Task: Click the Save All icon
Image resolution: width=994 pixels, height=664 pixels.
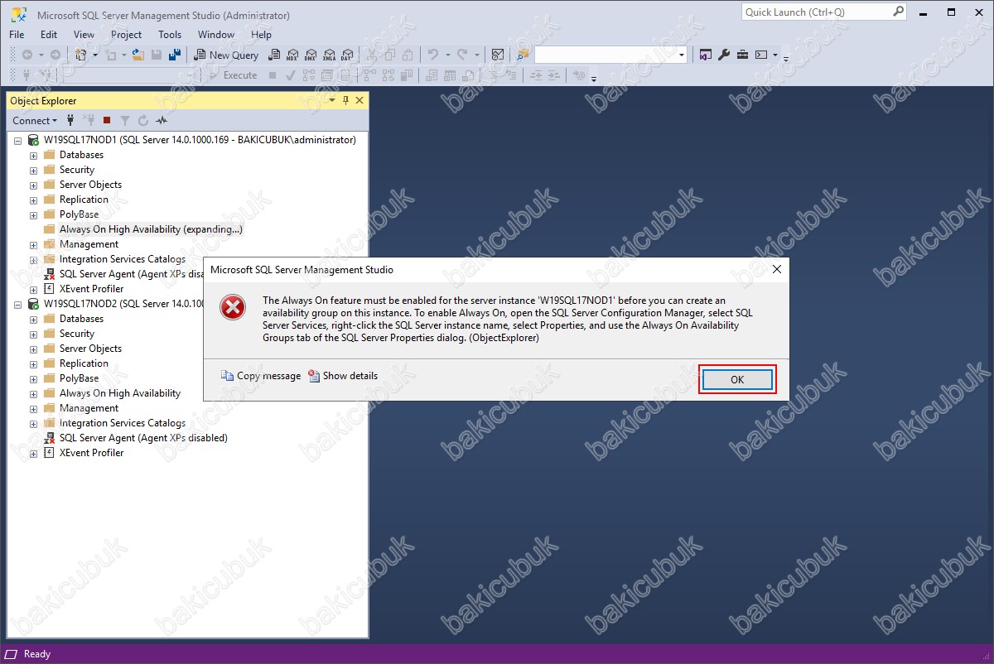Action: (x=175, y=55)
